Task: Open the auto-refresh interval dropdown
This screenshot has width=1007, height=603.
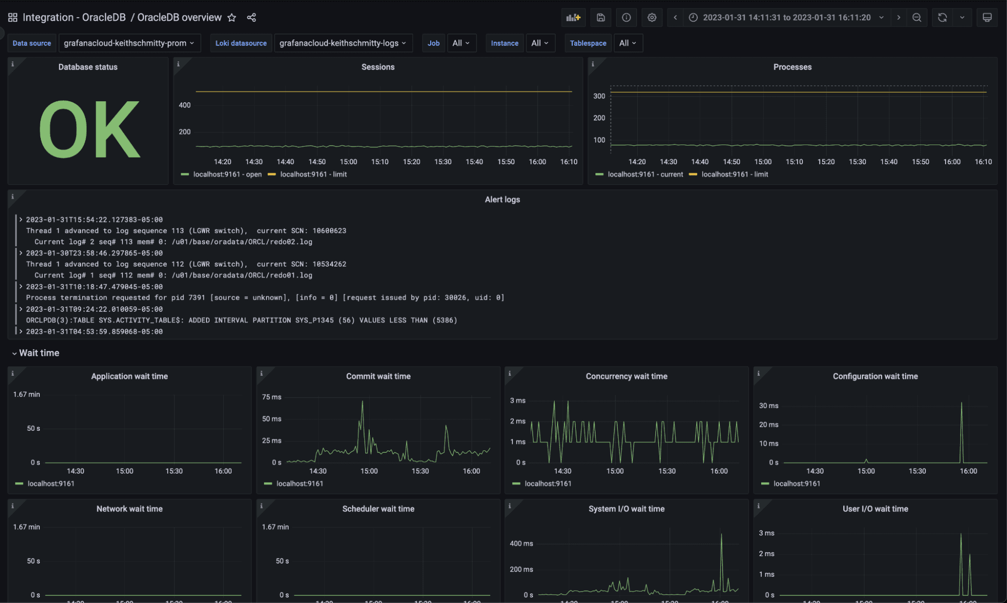Action: 962,17
